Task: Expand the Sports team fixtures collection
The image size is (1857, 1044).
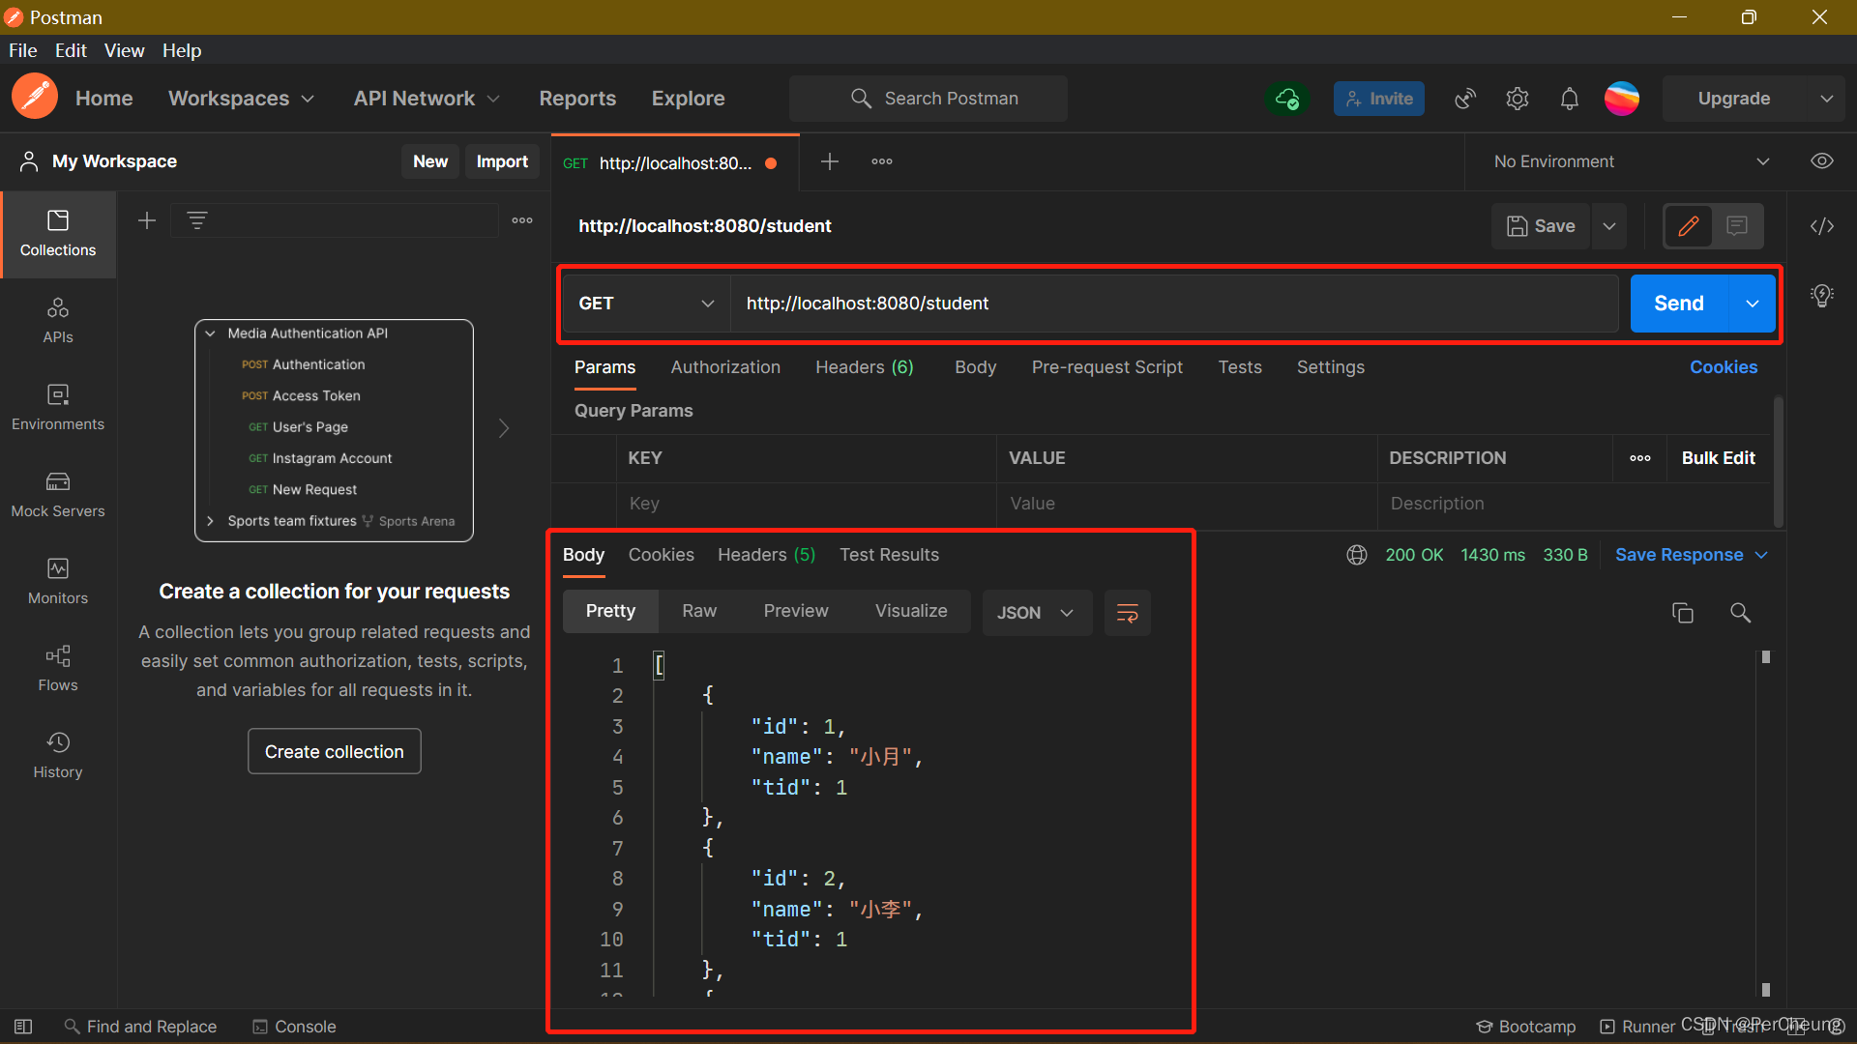Action: click(x=210, y=521)
